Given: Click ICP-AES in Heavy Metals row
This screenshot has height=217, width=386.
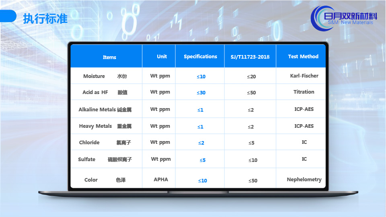Looking at the screenshot, I should coord(304,126).
